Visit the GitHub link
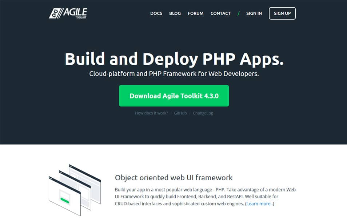Image resolution: width=347 pixels, height=218 pixels. click(x=180, y=113)
